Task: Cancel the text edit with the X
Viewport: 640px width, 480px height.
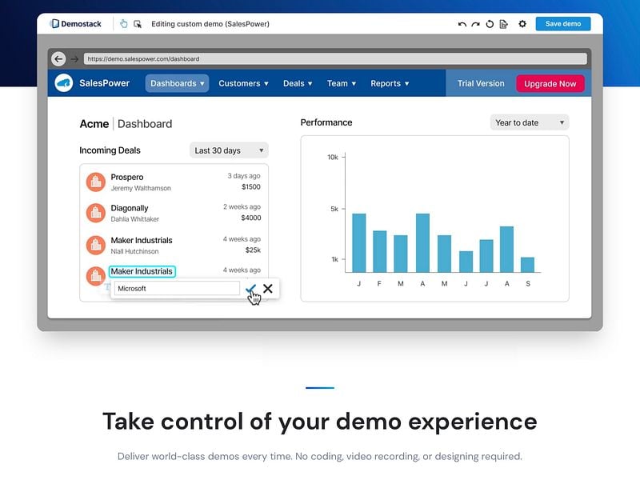Action: [268, 289]
